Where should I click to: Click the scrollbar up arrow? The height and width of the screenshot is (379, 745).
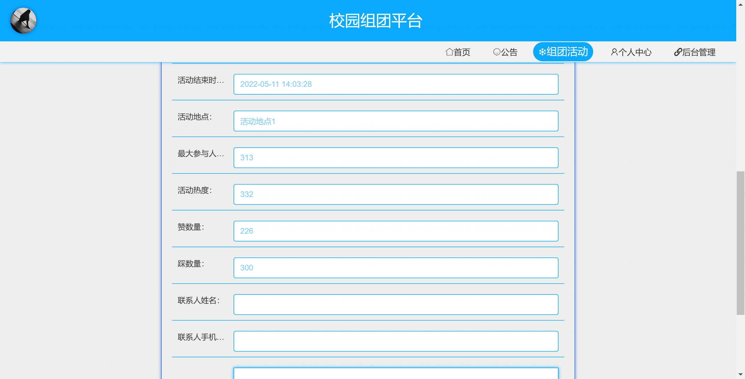[x=740, y=4]
